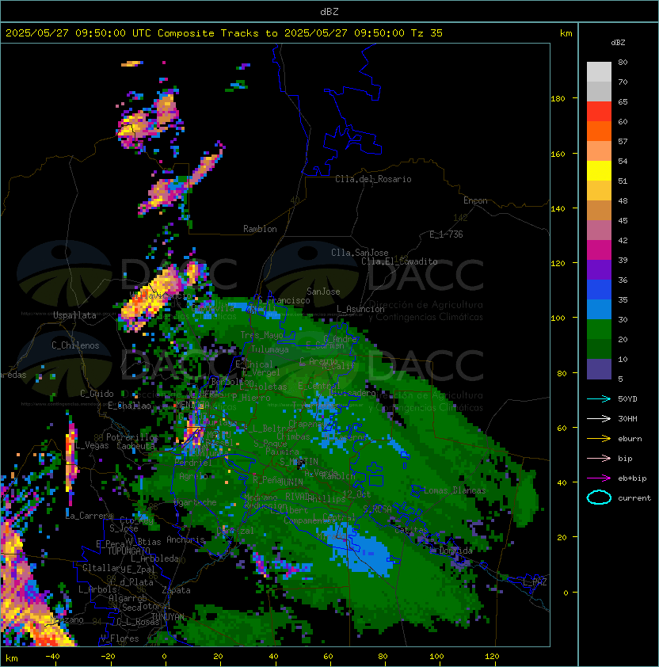Click the '-40' tick on bottom km axis

click(x=52, y=657)
